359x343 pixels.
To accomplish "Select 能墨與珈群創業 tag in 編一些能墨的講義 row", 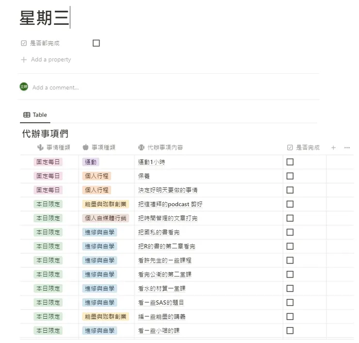I will coord(106,317).
